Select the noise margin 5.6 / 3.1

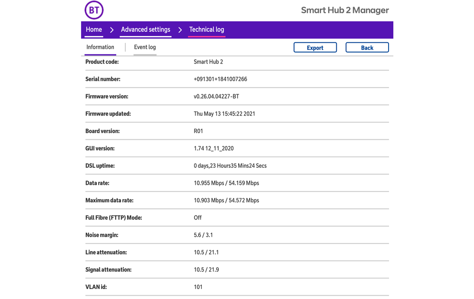(203, 235)
